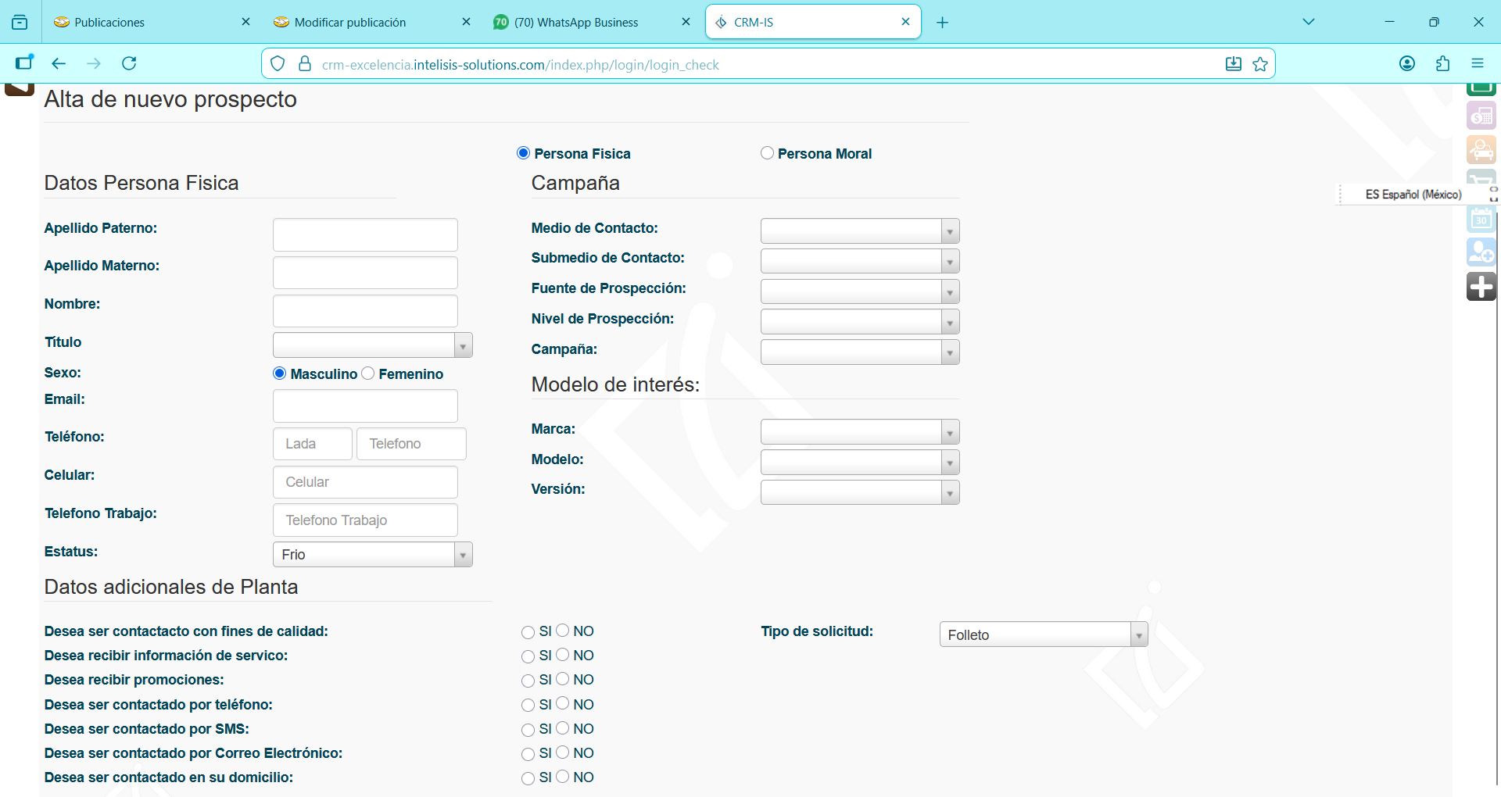Screen dimensions: 1501x797
Task: Open the calendar icon in the sidebar
Action: click(x=1481, y=220)
